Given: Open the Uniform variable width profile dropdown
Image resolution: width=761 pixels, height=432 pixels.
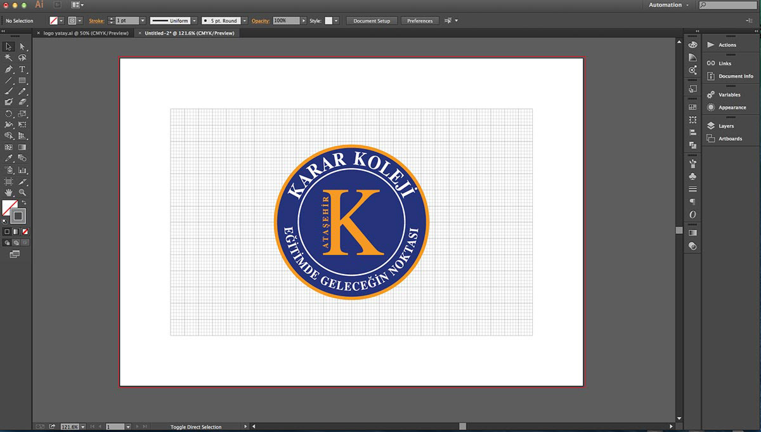Looking at the screenshot, I should click(194, 21).
